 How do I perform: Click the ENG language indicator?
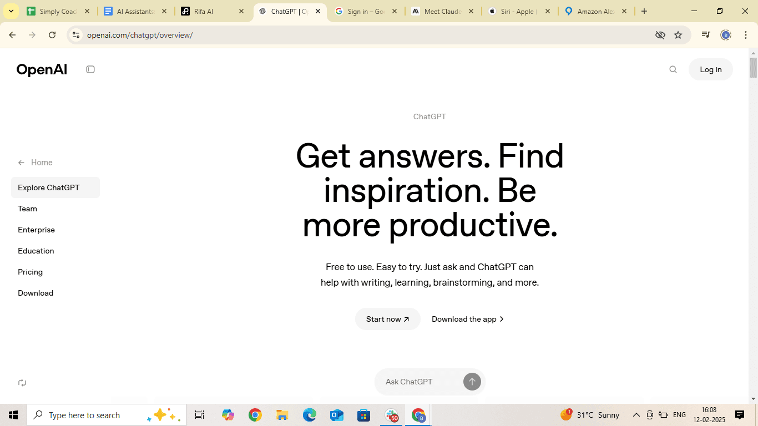tap(679, 415)
